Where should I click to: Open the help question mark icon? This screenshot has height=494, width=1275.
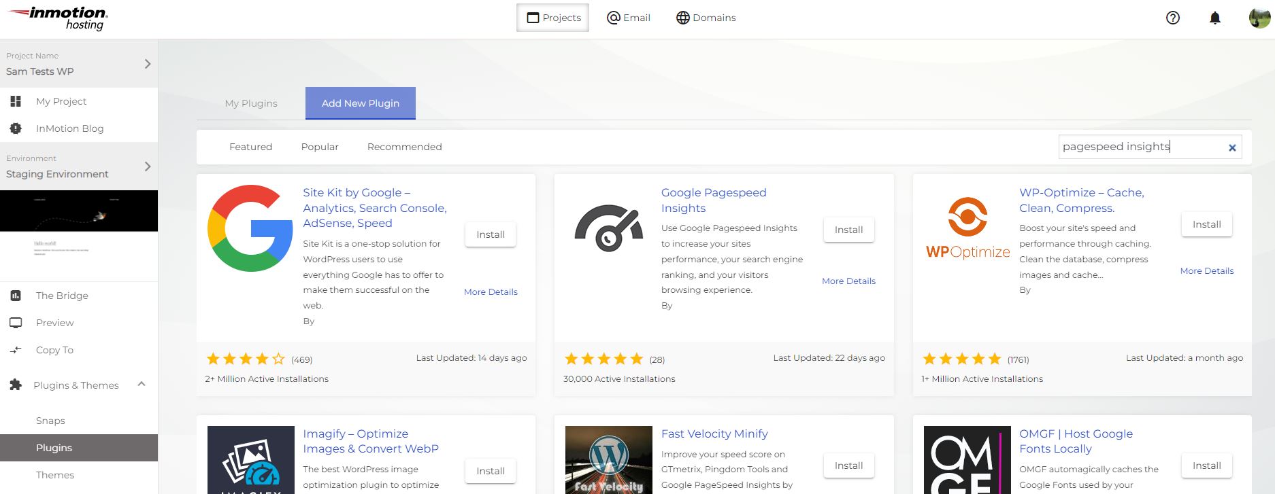tap(1172, 18)
